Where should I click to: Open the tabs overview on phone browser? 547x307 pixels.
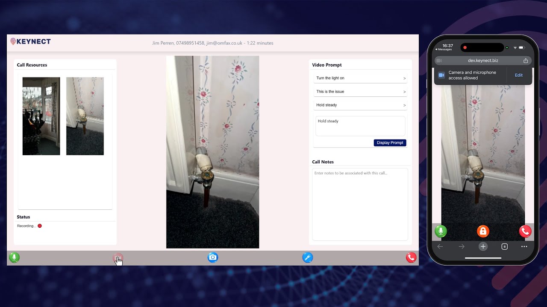point(504,246)
